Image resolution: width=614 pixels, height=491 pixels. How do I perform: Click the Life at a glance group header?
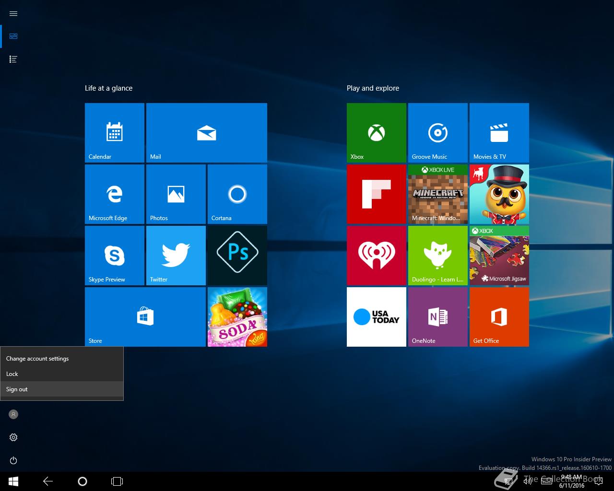tap(108, 88)
